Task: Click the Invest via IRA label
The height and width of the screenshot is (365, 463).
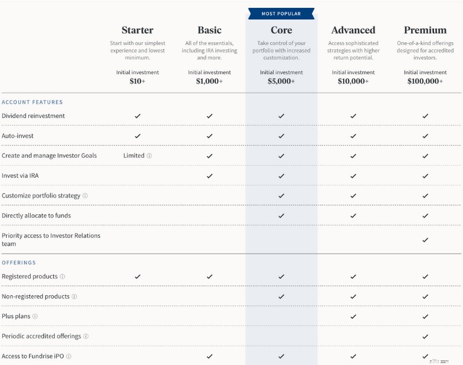Action: pos(20,175)
